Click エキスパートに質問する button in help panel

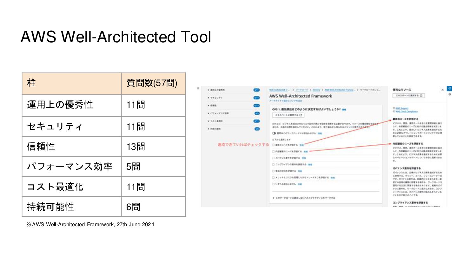point(409,96)
